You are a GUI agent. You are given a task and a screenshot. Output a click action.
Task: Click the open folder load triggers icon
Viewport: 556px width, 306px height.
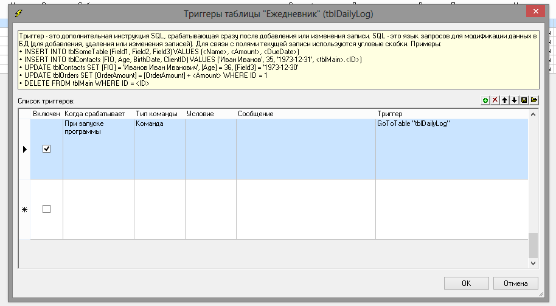(533, 100)
